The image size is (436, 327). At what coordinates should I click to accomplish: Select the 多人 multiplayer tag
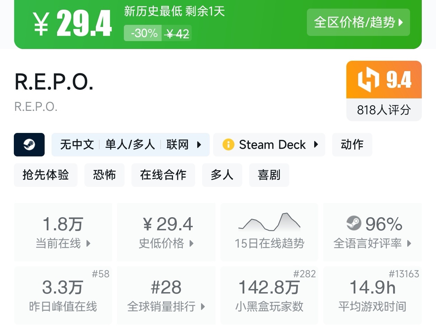pos(222,175)
